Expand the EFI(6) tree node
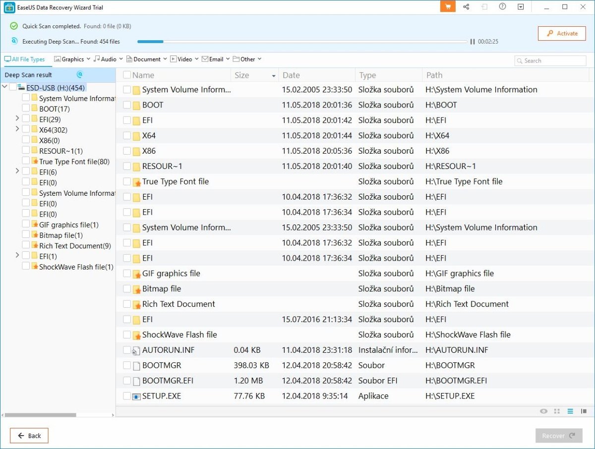 coord(17,171)
